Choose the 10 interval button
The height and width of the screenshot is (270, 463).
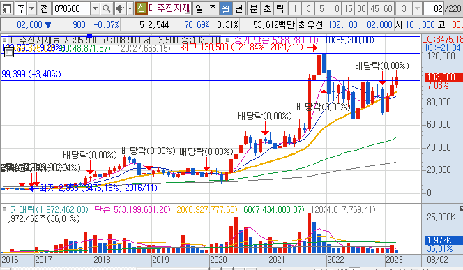click(x=335, y=8)
